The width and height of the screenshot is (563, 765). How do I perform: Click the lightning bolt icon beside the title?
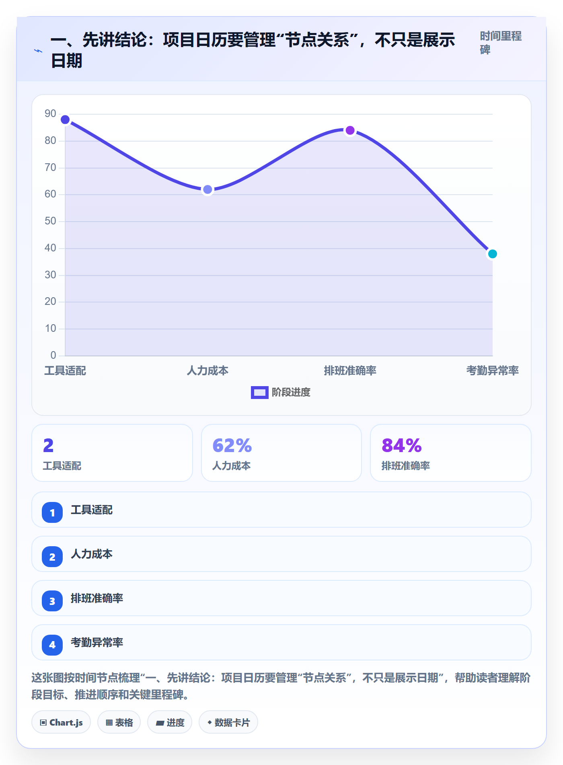click(38, 51)
